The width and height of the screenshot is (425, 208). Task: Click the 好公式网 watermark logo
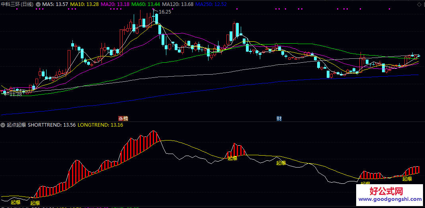390,192
